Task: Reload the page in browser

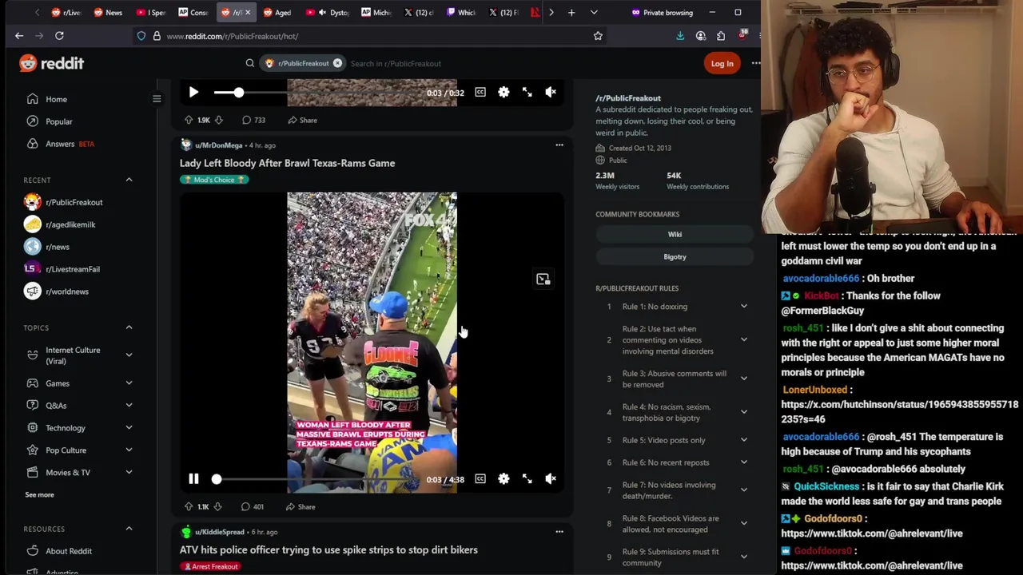Action: [59, 36]
